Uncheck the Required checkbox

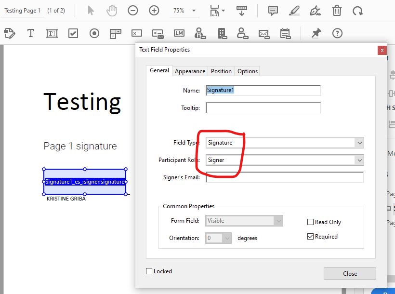pos(310,236)
